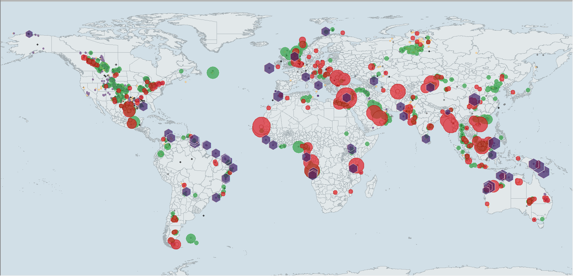Click the red circle at South America's southern tip
The width and height of the screenshot is (573, 276).
click(x=176, y=244)
